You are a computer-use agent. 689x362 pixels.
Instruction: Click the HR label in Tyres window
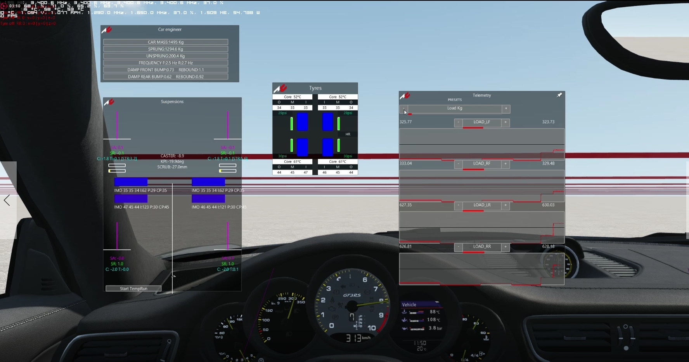pyautogui.click(x=348, y=134)
